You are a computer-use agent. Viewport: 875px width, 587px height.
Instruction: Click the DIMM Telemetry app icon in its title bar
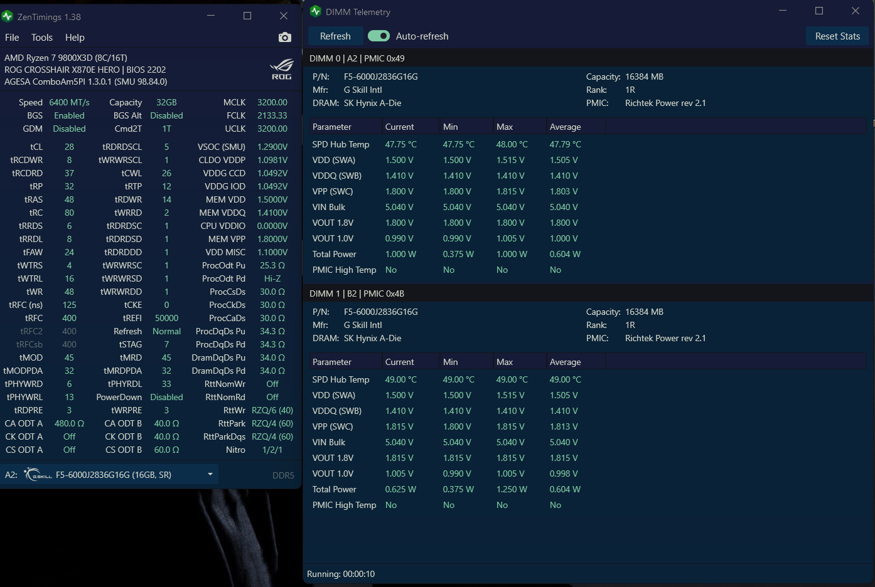[x=316, y=11]
